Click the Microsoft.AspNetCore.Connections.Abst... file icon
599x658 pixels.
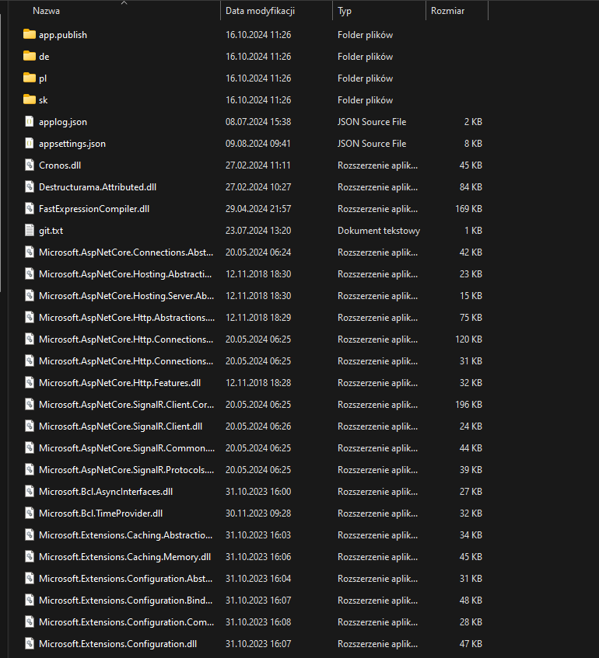pyautogui.click(x=30, y=252)
